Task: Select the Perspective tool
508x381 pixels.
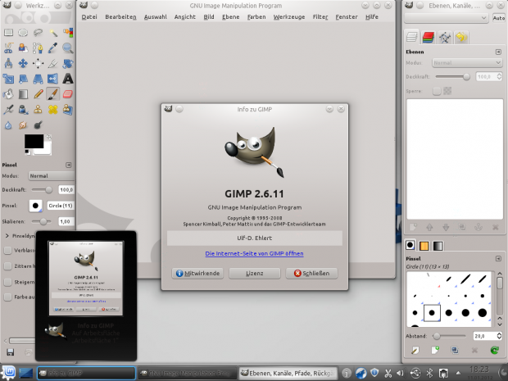Action: [x=38, y=79]
